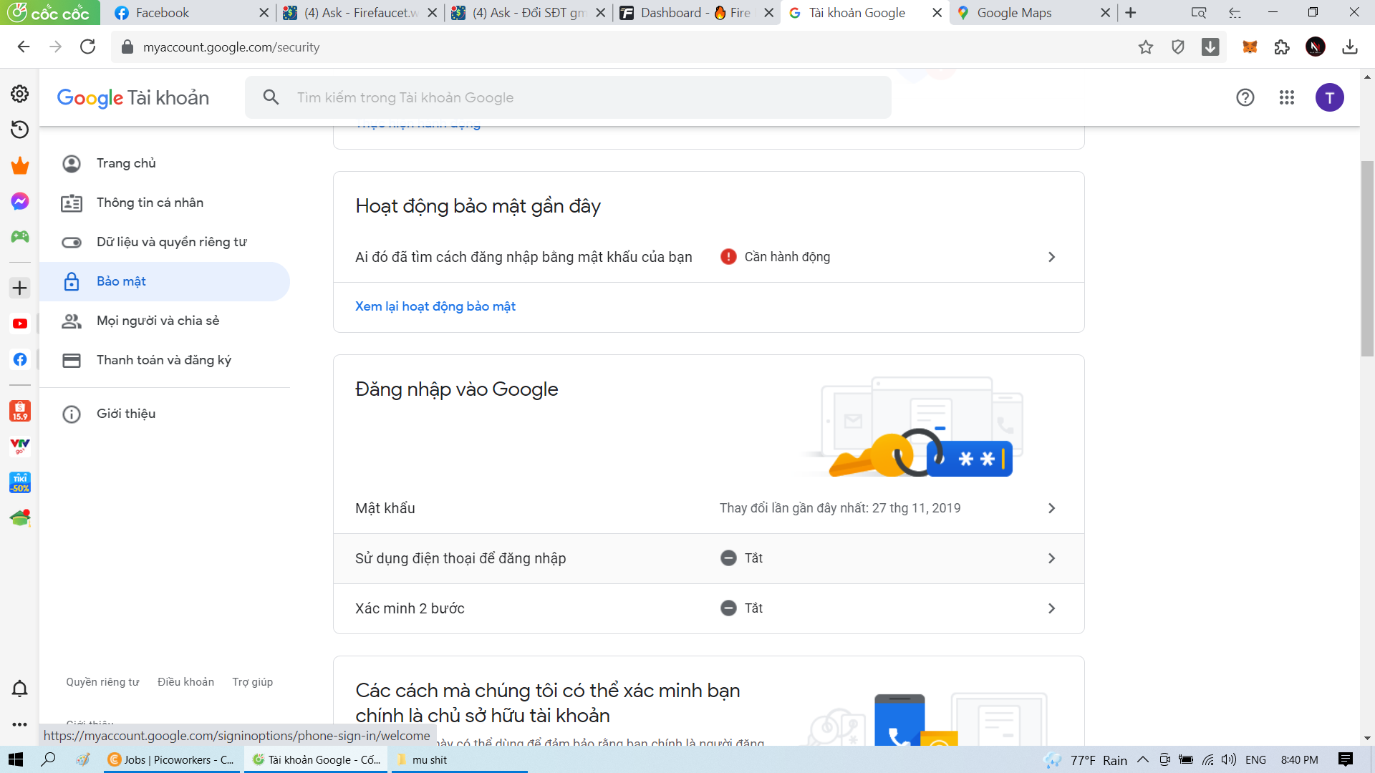
Task: Click Xem lại hoạt động bảo mật link
Action: click(435, 306)
